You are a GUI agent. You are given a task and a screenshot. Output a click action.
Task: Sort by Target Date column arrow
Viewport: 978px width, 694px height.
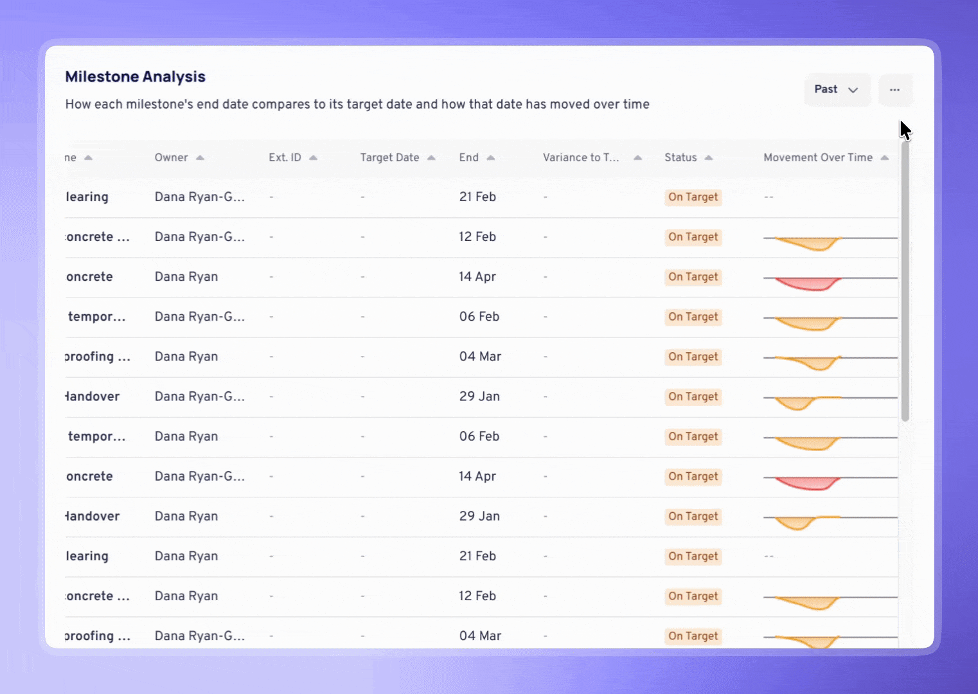tap(431, 158)
